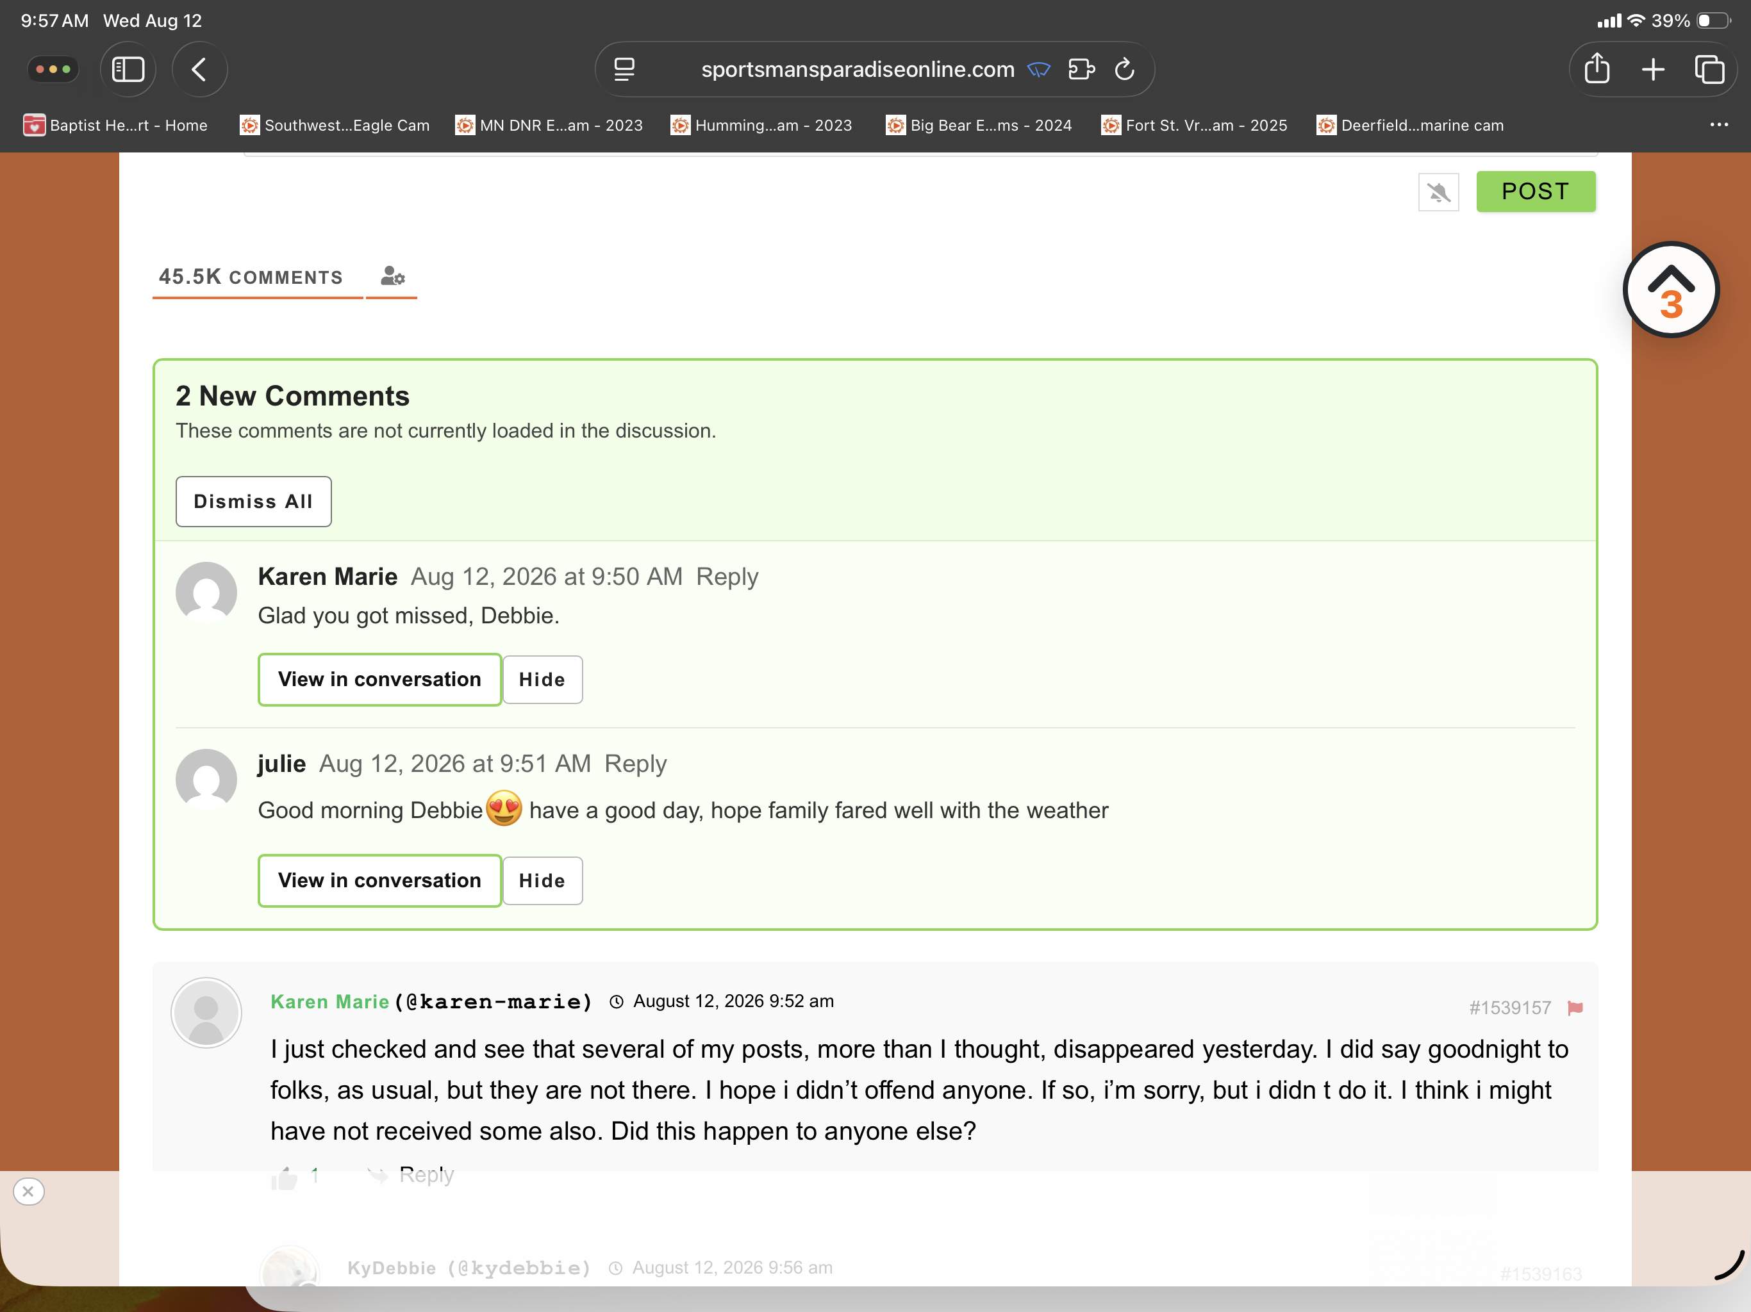Image resolution: width=1751 pixels, height=1312 pixels.
Task: Reload the current page
Action: [x=1125, y=70]
